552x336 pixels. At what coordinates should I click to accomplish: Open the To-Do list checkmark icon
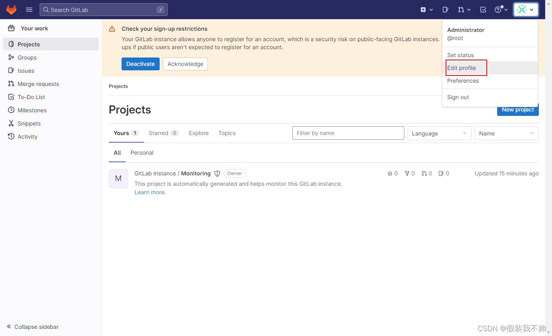483,10
